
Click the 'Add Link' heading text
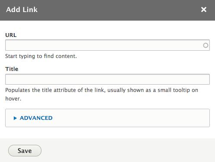pos(22,10)
